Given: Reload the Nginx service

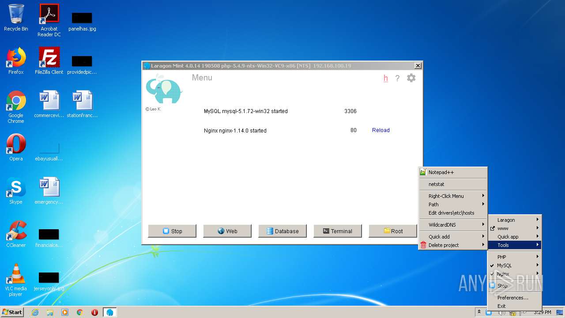Looking at the screenshot, I should pos(380,130).
